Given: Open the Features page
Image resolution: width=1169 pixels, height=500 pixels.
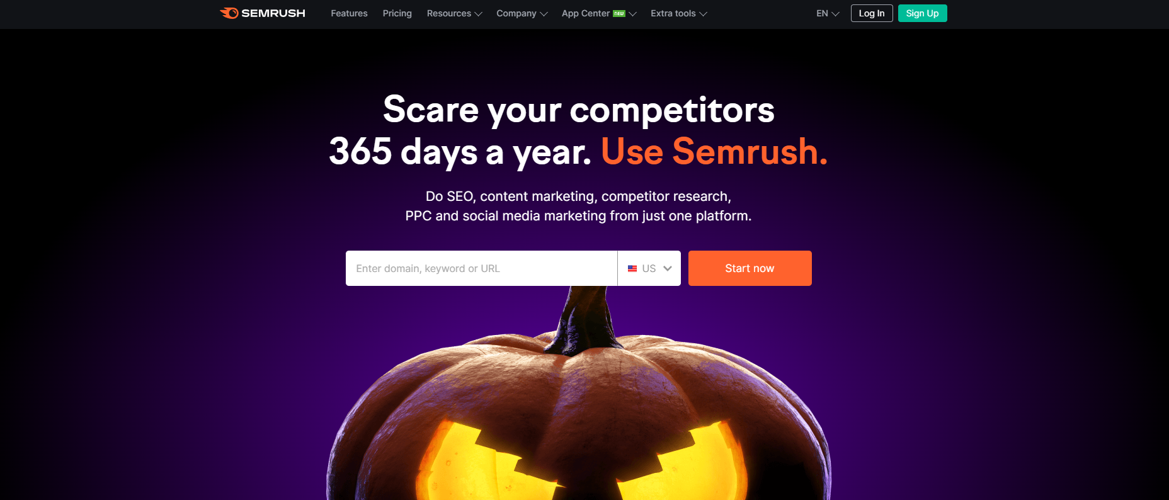Looking at the screenshot, I should (x=349, y=13).
